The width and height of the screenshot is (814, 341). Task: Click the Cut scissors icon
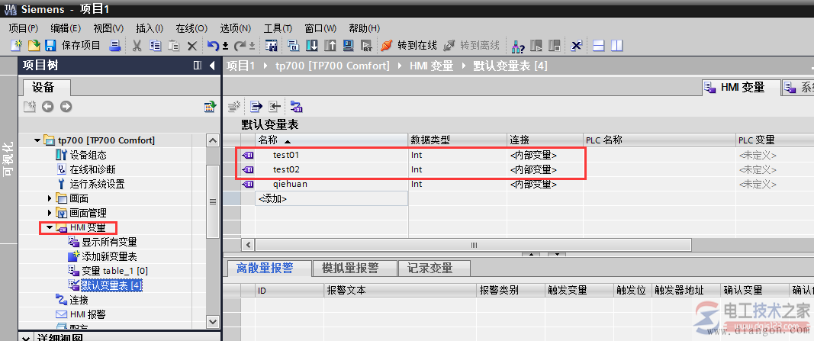click(137, 46)
